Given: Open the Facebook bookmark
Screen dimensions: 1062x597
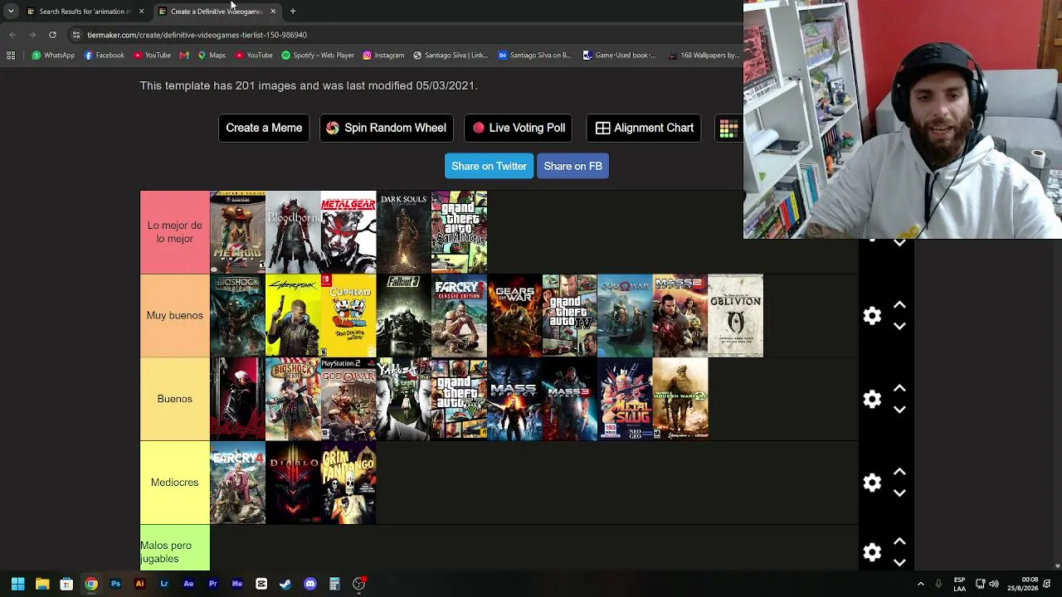Looking at the screenshot, I should [x=105, y=56].
